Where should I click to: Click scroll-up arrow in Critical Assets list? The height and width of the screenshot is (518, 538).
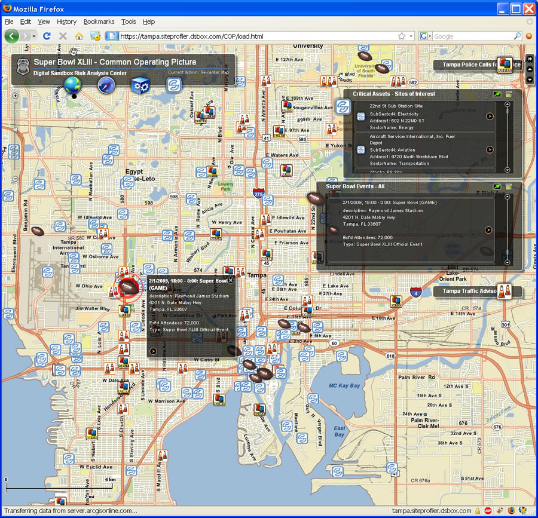click(x=508, y=104)
